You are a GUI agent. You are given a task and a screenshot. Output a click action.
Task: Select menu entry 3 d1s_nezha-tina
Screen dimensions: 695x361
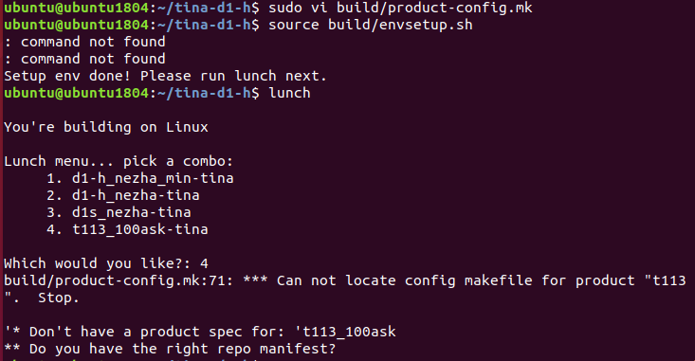click(x=119, y=212)
